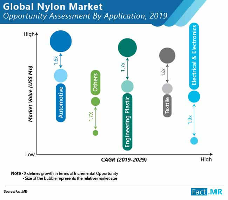Select the small cyan bubble at bottom right
This screenshot has width=228, height=200.
click(x=194, y=141)
